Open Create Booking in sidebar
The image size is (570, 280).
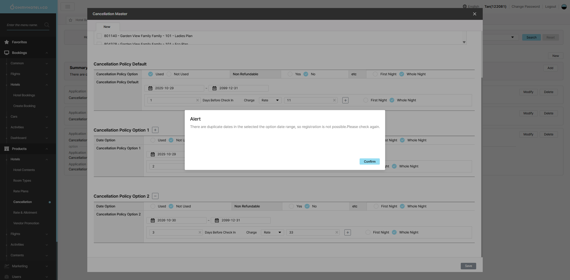click(x=24, y=106)
